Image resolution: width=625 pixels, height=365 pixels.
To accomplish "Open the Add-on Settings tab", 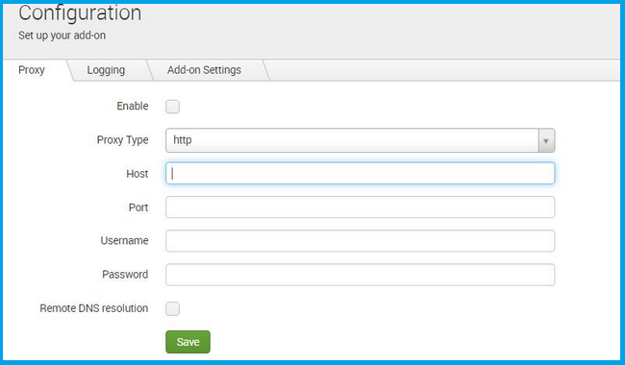I will [x=204, y=70].
